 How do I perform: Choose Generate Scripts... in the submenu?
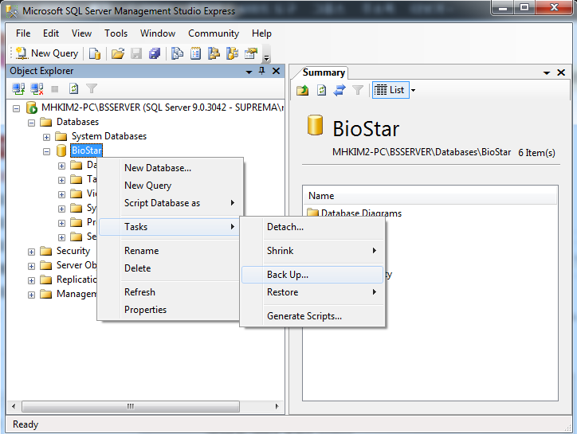pyautogui.click(x=304, y=316)
